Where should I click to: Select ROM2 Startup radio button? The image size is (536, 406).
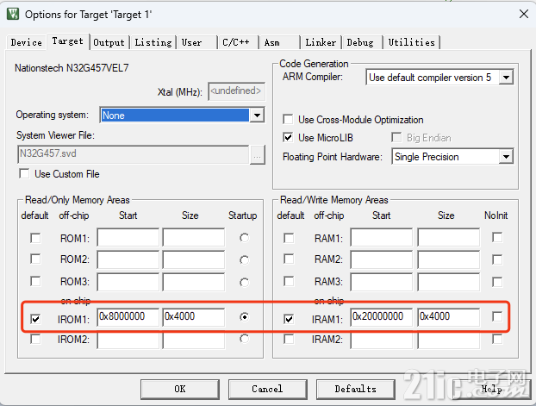point(244,260)
